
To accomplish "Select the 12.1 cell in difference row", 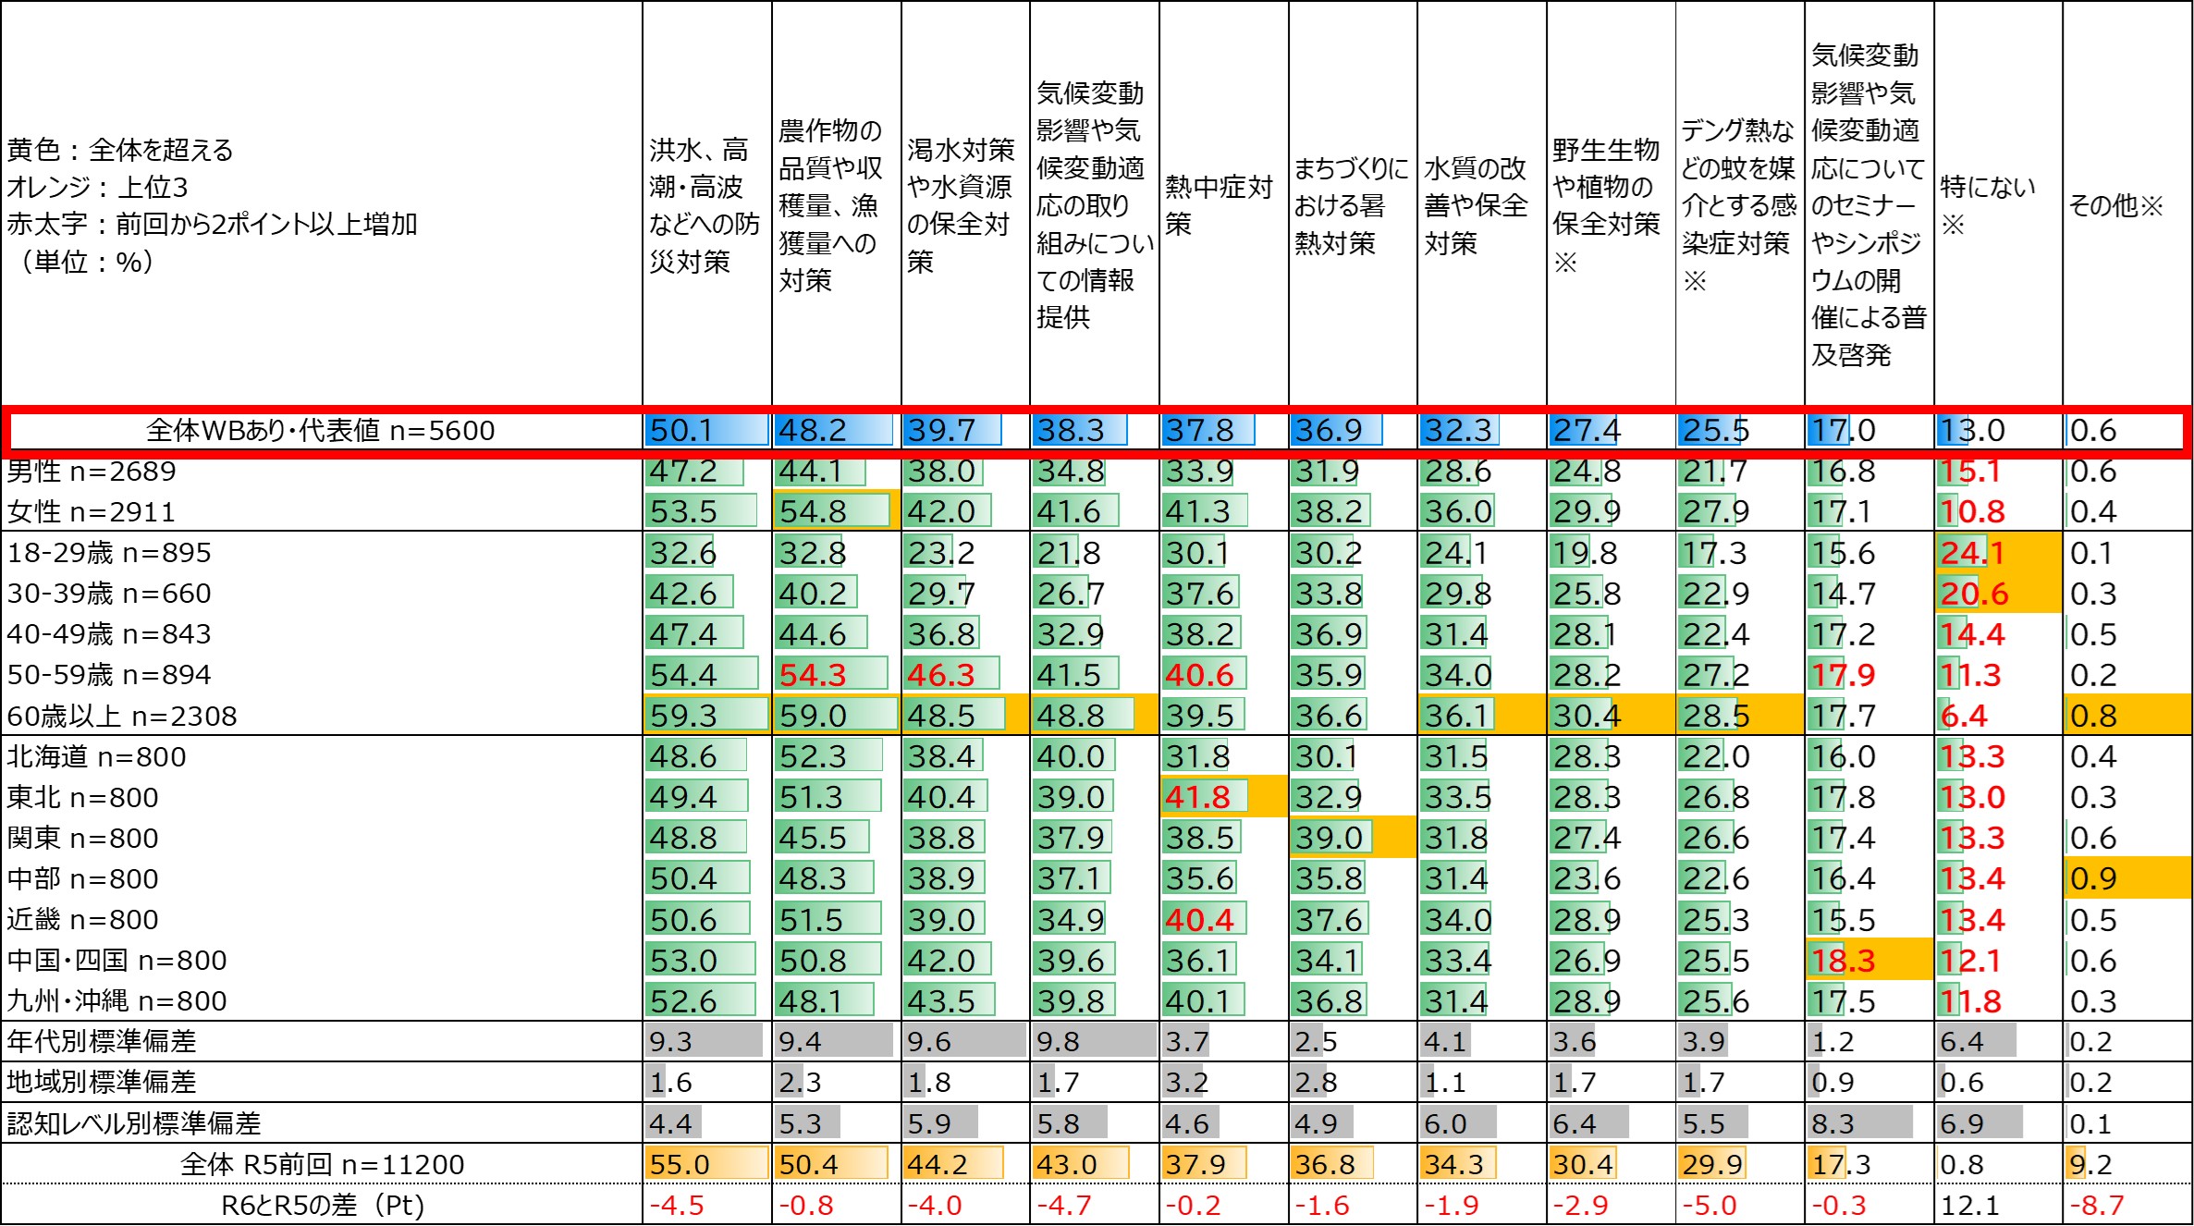I will (x=1970, y=1206).
